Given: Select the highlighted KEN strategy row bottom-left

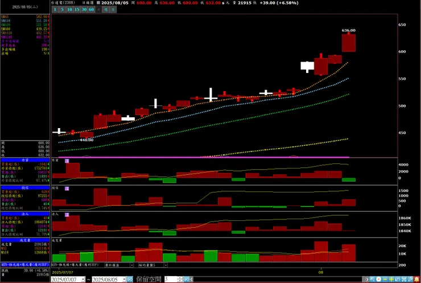Looking at the screenshot, I should [x=25, y=265].
